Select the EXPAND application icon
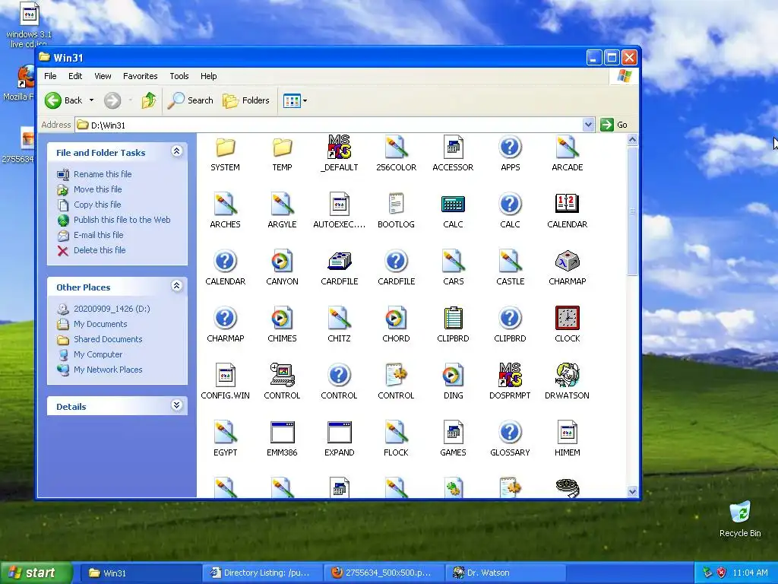Image resolution: width=778 pixels, height=584 pixels. click(339, 433)
